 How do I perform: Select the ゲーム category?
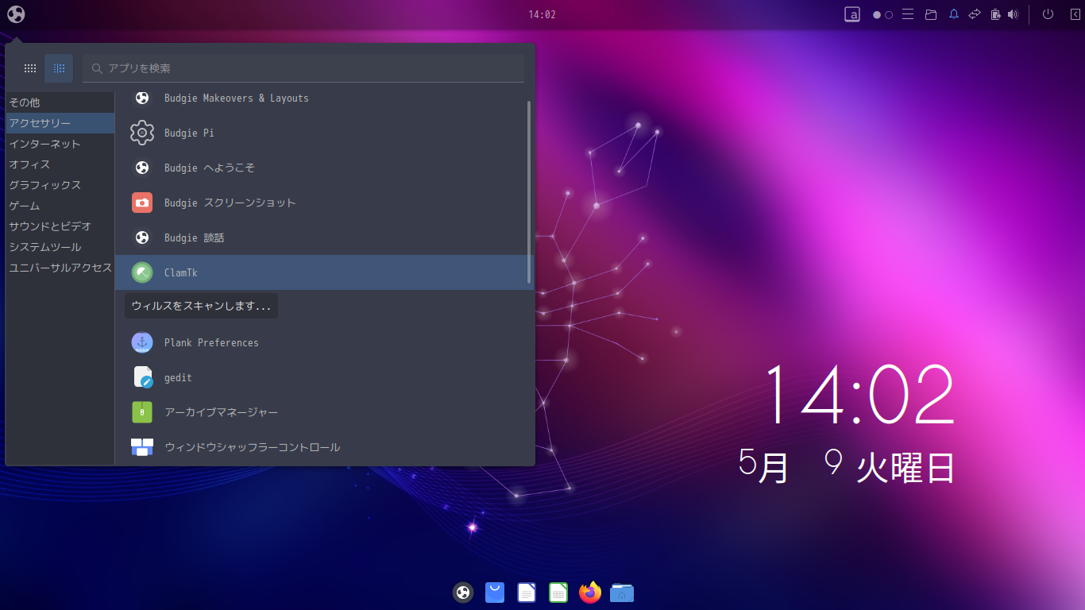click(x=60, y=206)
